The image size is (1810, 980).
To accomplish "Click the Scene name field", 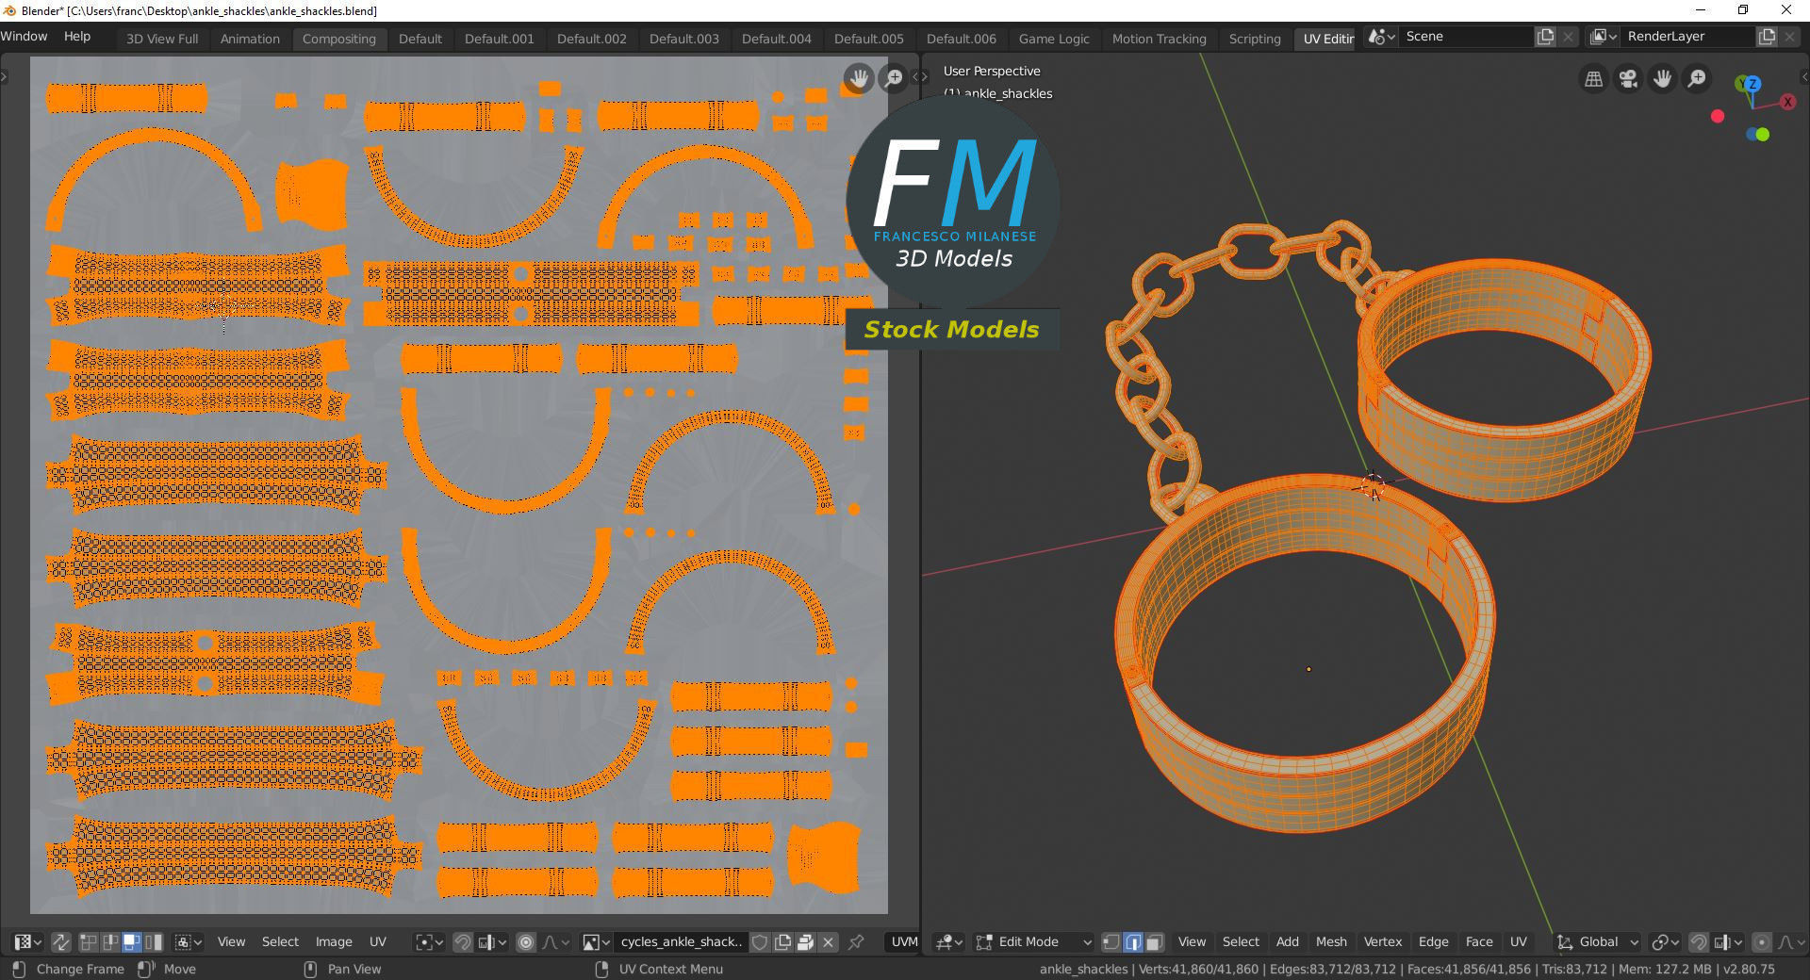I will (x=1466, y=37).
